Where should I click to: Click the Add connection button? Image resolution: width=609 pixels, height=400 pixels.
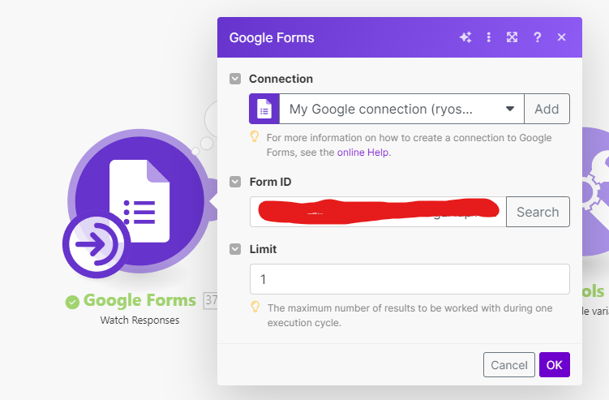click(547, 109)
